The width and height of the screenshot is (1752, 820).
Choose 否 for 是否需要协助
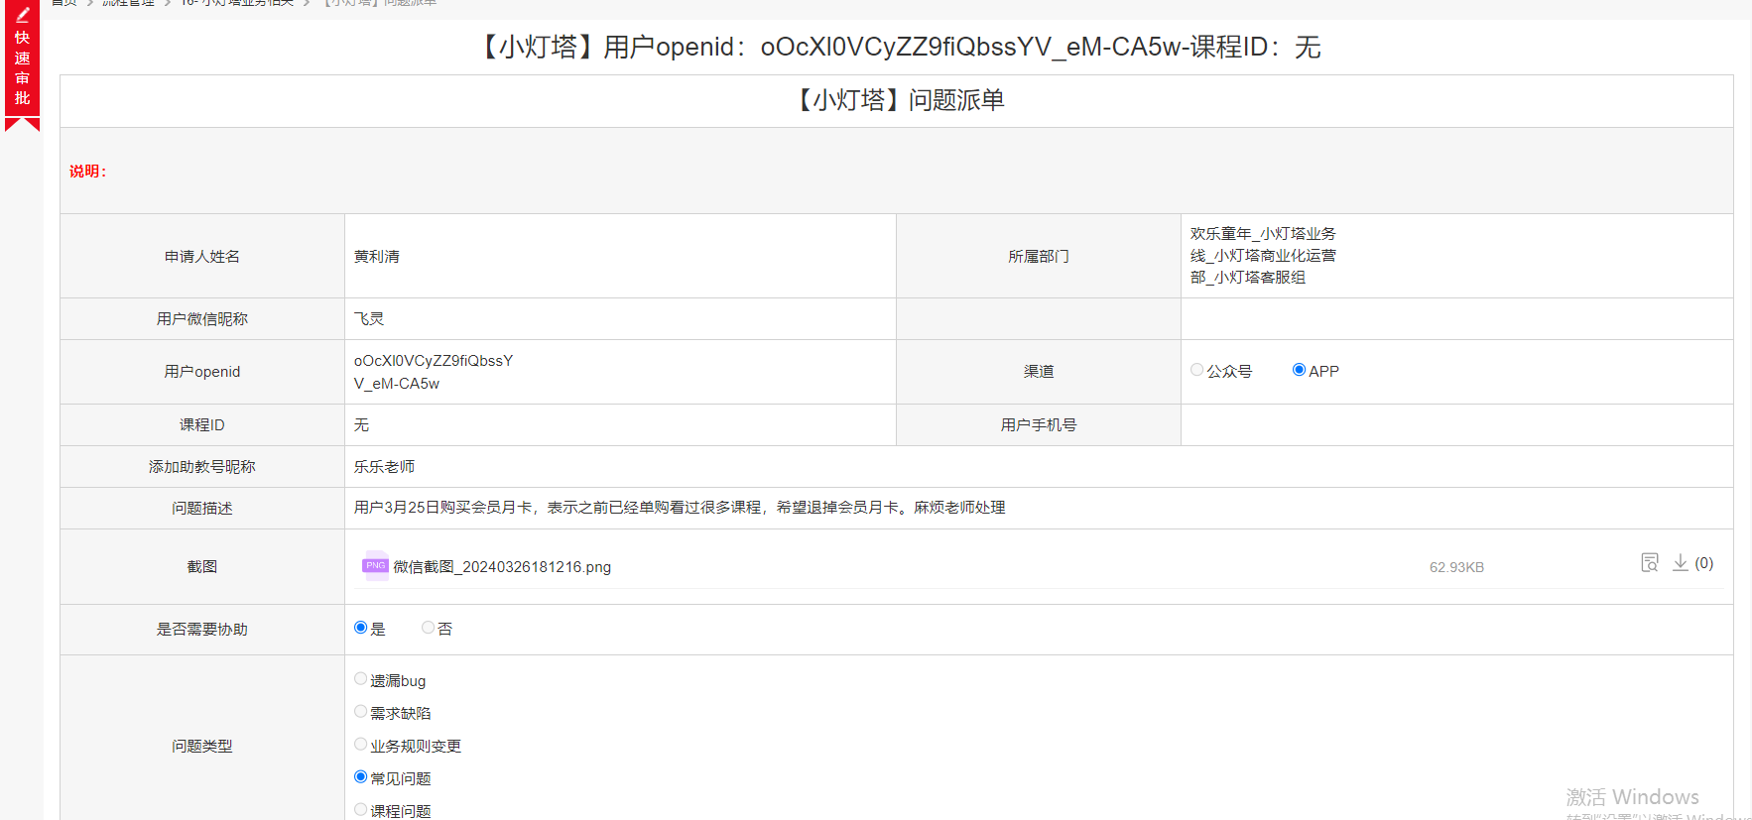click(x=429, y=628)
